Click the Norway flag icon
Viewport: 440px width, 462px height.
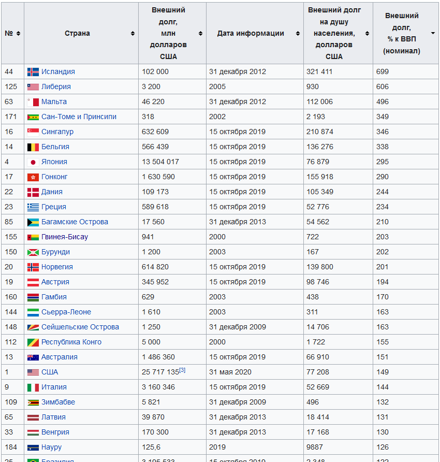coord(33,267)
